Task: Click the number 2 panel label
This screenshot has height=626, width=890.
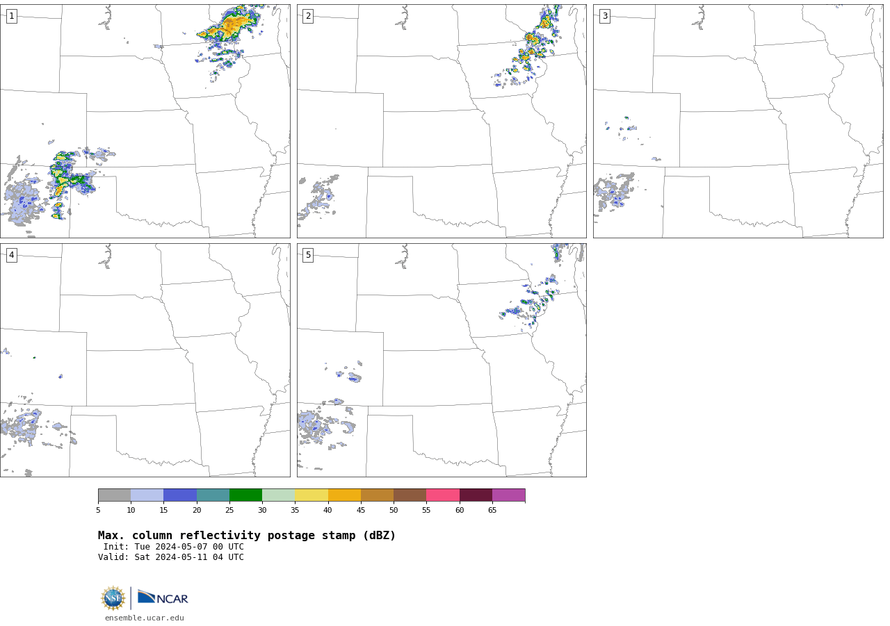Action: click(x=308, y=16)
